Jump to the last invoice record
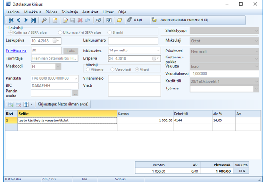 coord(33,20)
